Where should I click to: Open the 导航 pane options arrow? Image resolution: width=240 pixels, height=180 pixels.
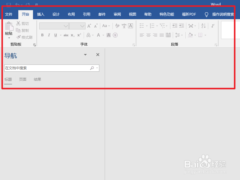coord(85,55)
